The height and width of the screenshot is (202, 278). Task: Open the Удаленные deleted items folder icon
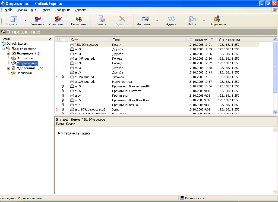click(14, 68)
